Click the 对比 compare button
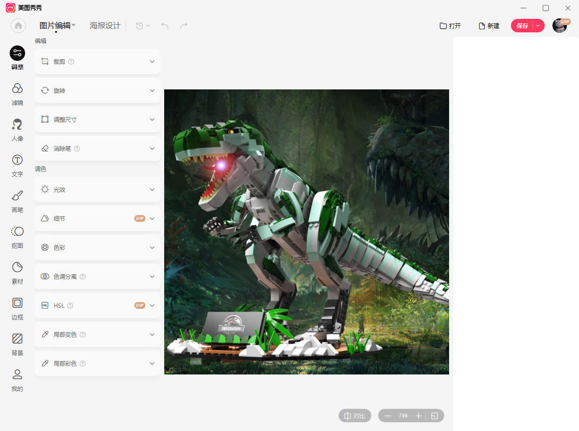 pyautogui.click(x=355, y=416)
